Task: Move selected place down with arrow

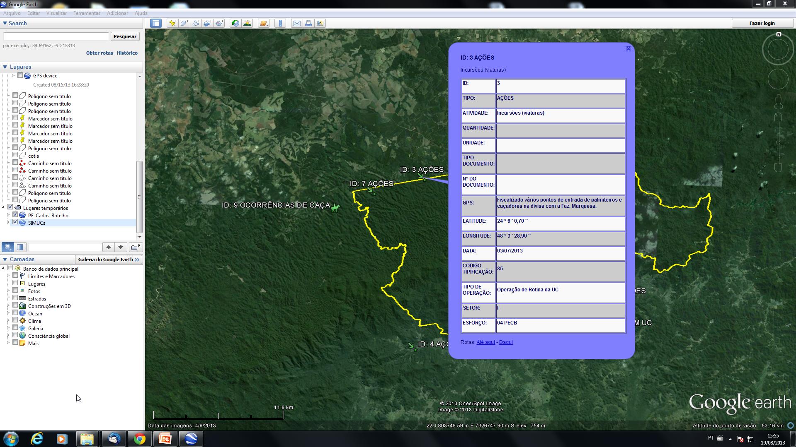Action: pyautogui.click(x=121, y=247)
